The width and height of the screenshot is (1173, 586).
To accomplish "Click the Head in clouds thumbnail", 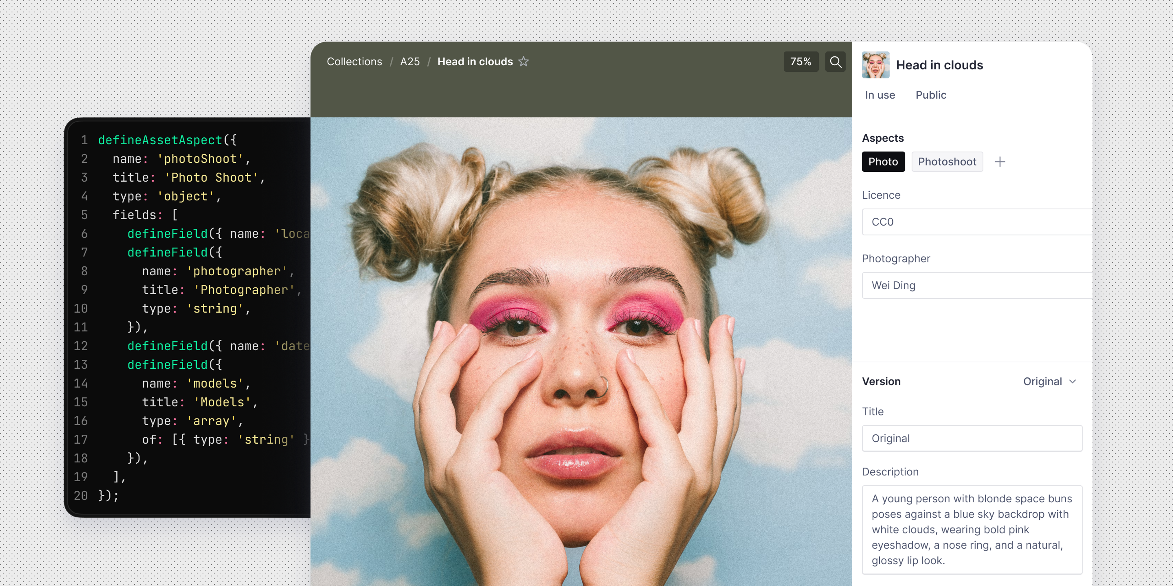I will (875, 65).
